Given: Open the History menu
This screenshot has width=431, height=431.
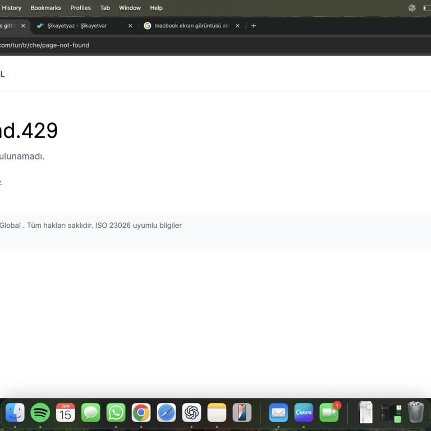Looking at the screenshot, I should click(12, 8).
